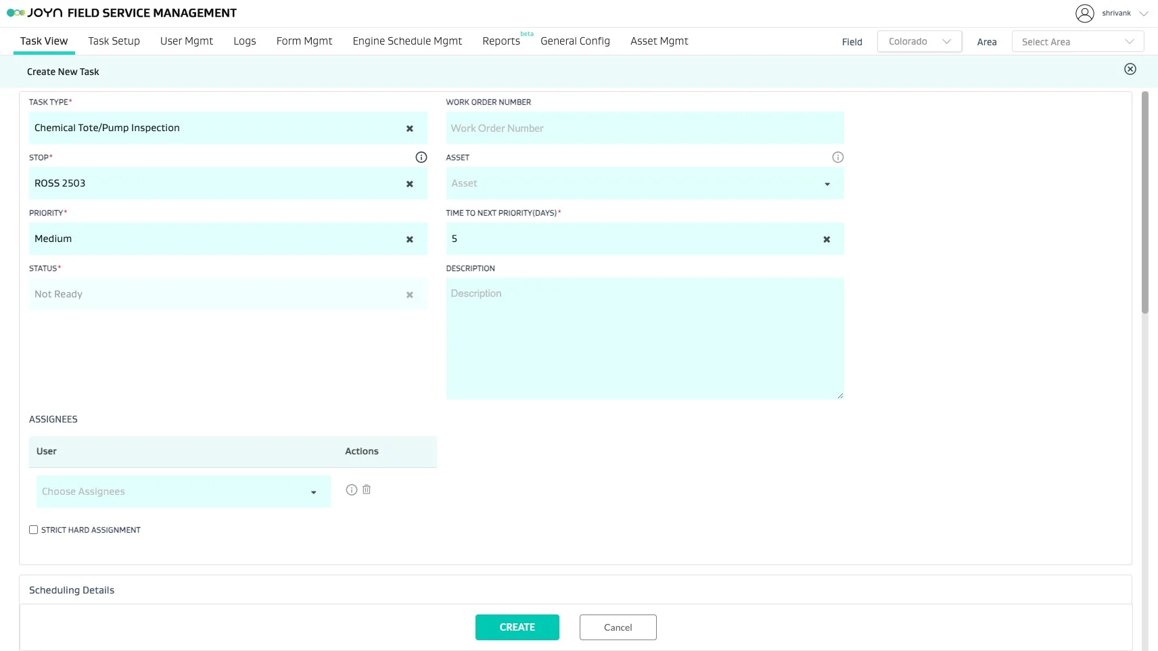Clear the Task Type selection
Image resolution: width=1158 pixels, height=651 pixels.
[409, 128]
